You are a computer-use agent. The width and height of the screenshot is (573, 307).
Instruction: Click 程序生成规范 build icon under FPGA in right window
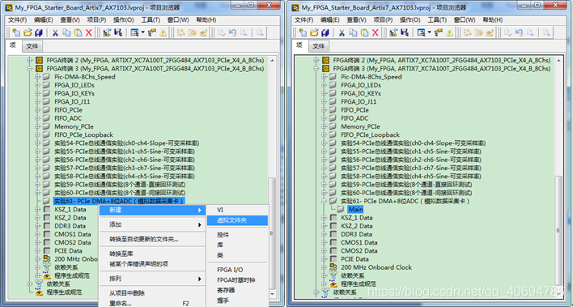click(333, 284)
